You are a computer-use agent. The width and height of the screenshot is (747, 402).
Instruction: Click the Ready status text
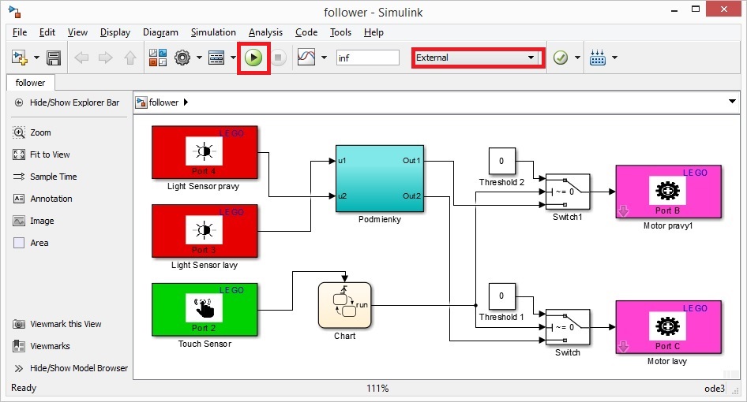[x=24, y=388]
